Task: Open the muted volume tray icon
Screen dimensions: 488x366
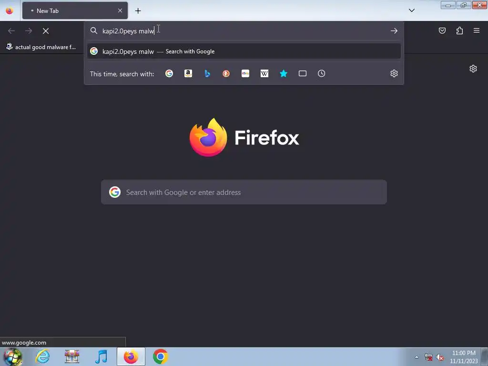Action: [x=440, y=357]
